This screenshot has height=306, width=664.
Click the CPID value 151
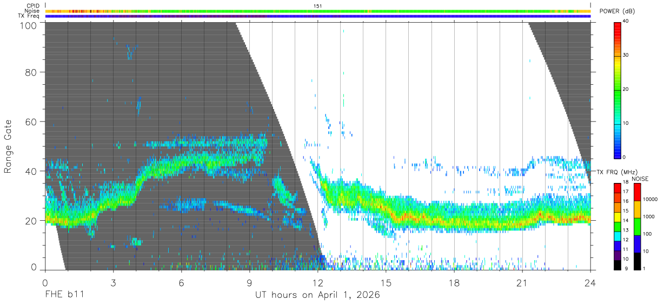click(x=318, y=6)
